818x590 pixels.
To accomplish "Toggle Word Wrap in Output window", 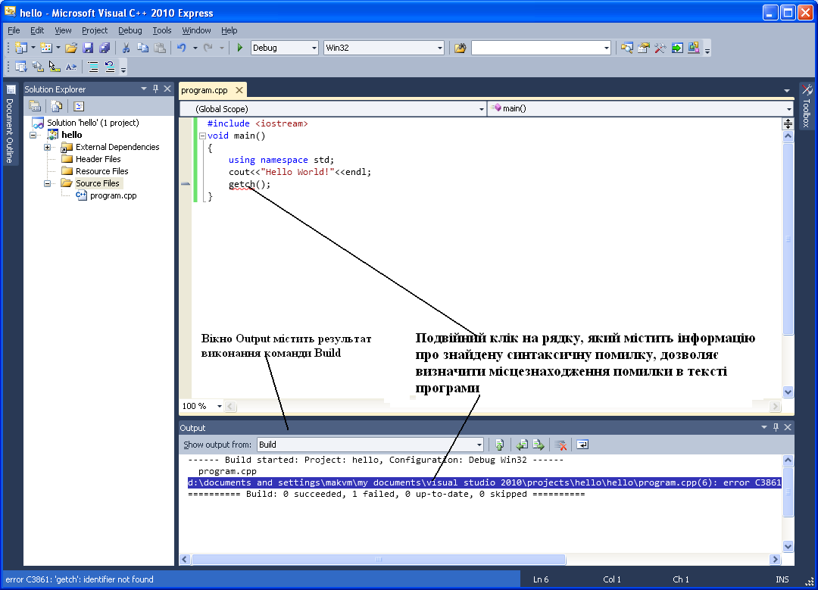I will [582, 445].
